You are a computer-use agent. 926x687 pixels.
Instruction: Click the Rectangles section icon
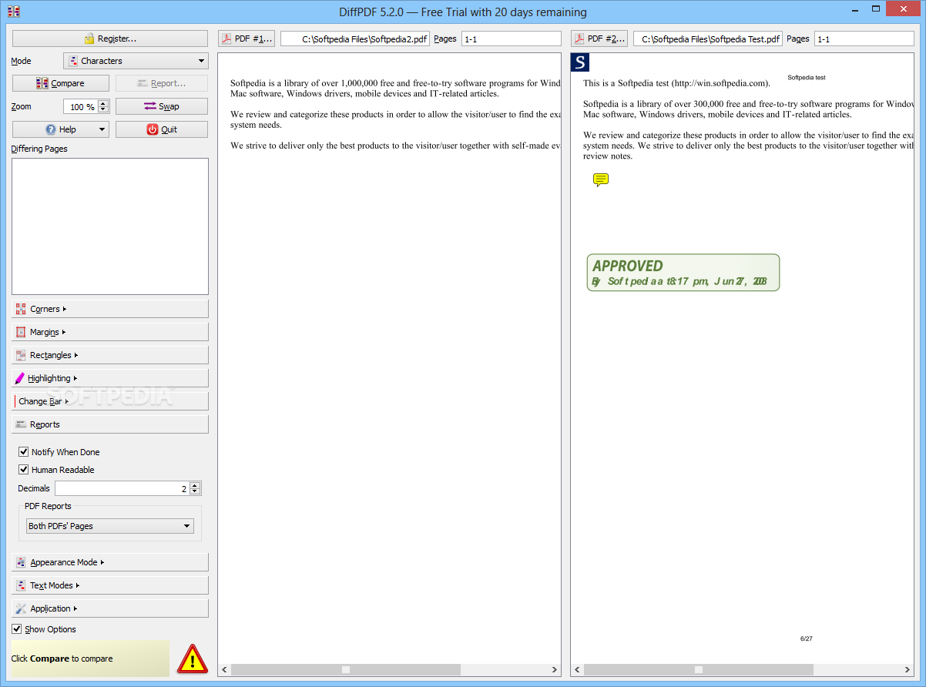point(21,355)
